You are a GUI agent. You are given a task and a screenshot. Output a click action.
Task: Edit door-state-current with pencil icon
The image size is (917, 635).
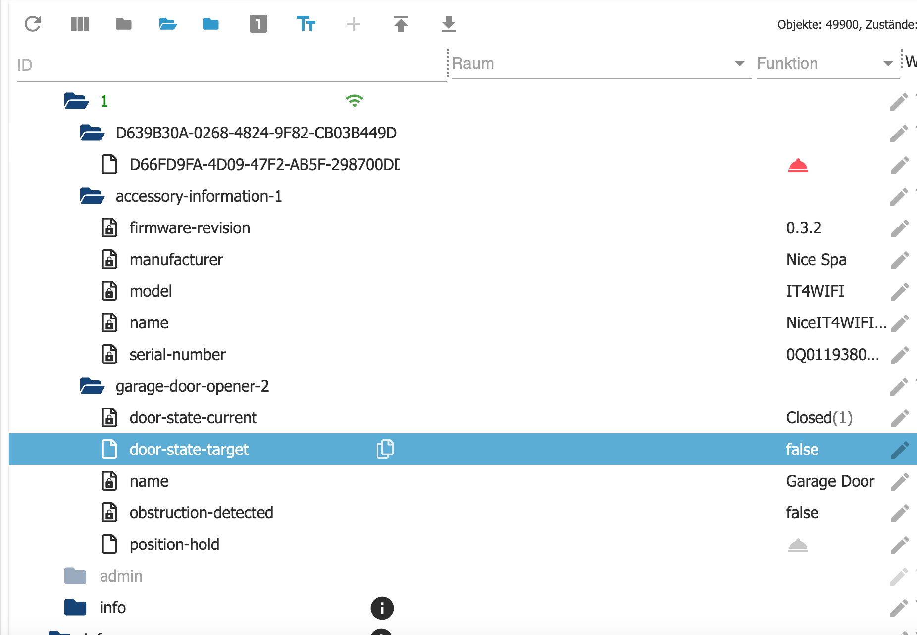[899, 418]
